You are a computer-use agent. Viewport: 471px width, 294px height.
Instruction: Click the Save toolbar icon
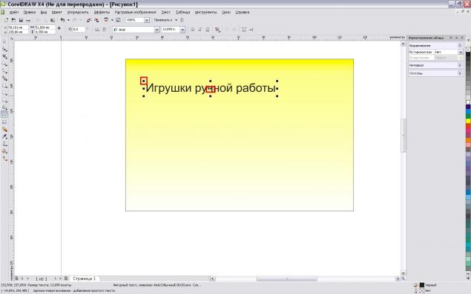pos(21,20)
